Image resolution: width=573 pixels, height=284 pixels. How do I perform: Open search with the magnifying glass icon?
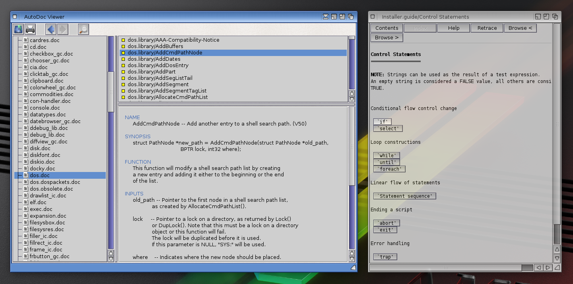pyautogui.click(x=83, y=29)
